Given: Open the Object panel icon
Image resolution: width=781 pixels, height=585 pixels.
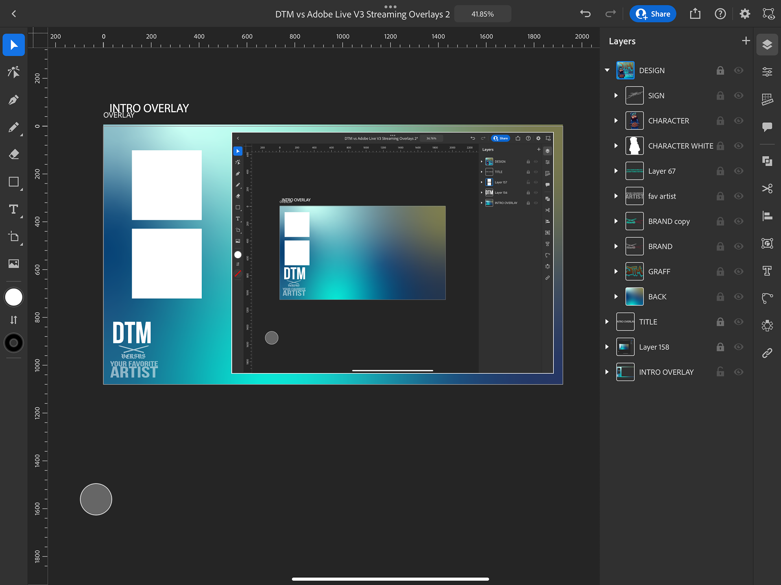Looking at the screenshot, I should coord(767,244).
